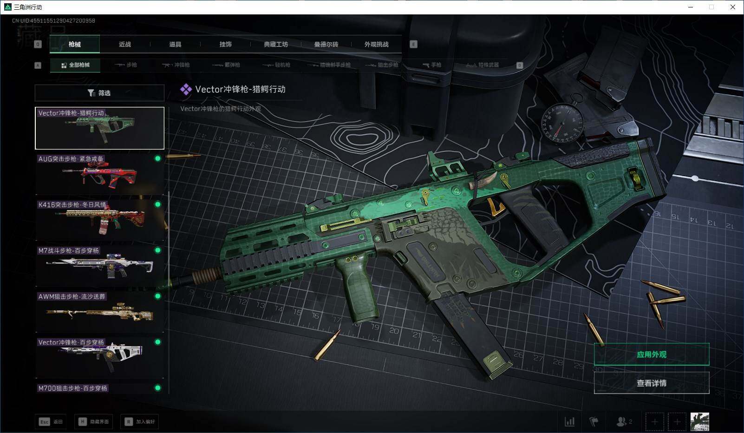The height and width of the screenshot is (433, 744).
Task: Click the 返回 back label
Action: click(58, 422)
